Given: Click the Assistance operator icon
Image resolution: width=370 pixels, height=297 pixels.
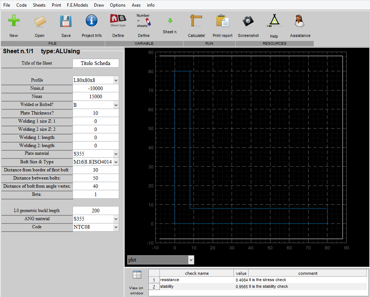Looking at the screenshot, I should pos(300,21).
